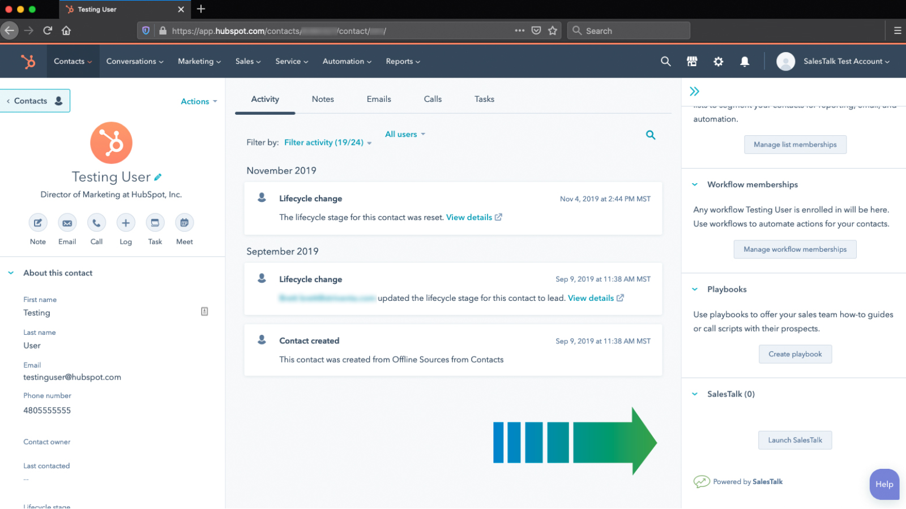Screen dimensions: 906x509
Task: Click Manage workflow memberships button
Action: pyautogui.click(x=795, y=249)
